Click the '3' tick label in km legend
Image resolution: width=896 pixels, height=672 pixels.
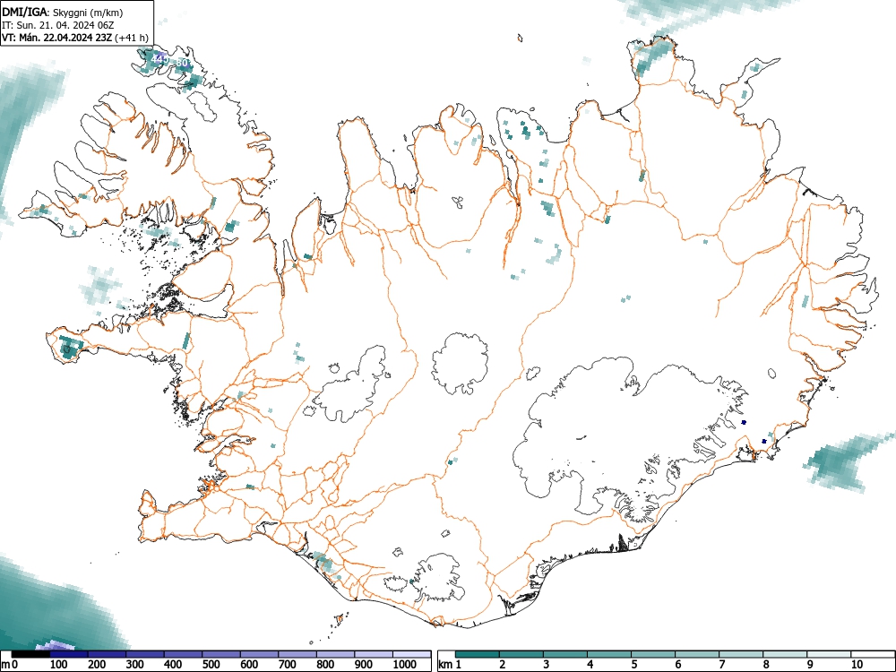547,665
